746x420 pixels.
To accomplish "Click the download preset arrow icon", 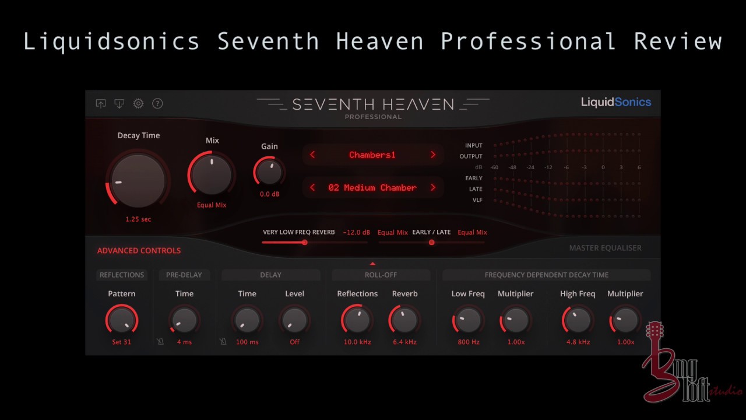I will [x=119, y=104].
